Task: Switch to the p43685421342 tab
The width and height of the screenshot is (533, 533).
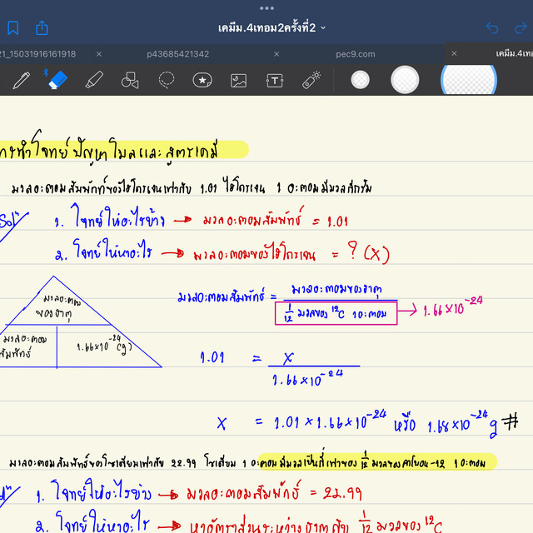Action: coord(177,54)
